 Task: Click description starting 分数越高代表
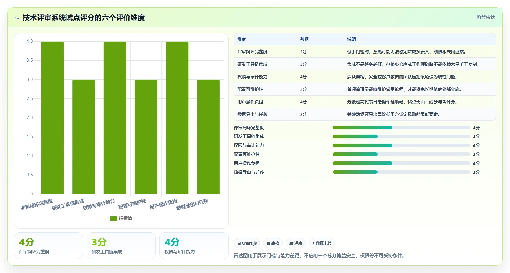pos(402,102)
